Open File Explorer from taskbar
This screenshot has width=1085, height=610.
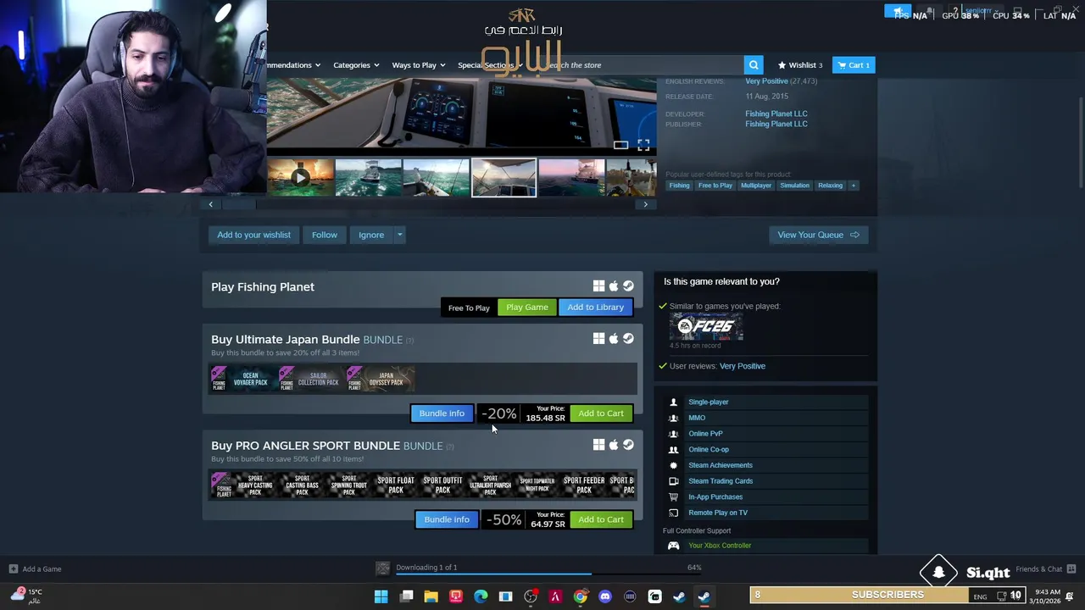click(x=431, y=596)
